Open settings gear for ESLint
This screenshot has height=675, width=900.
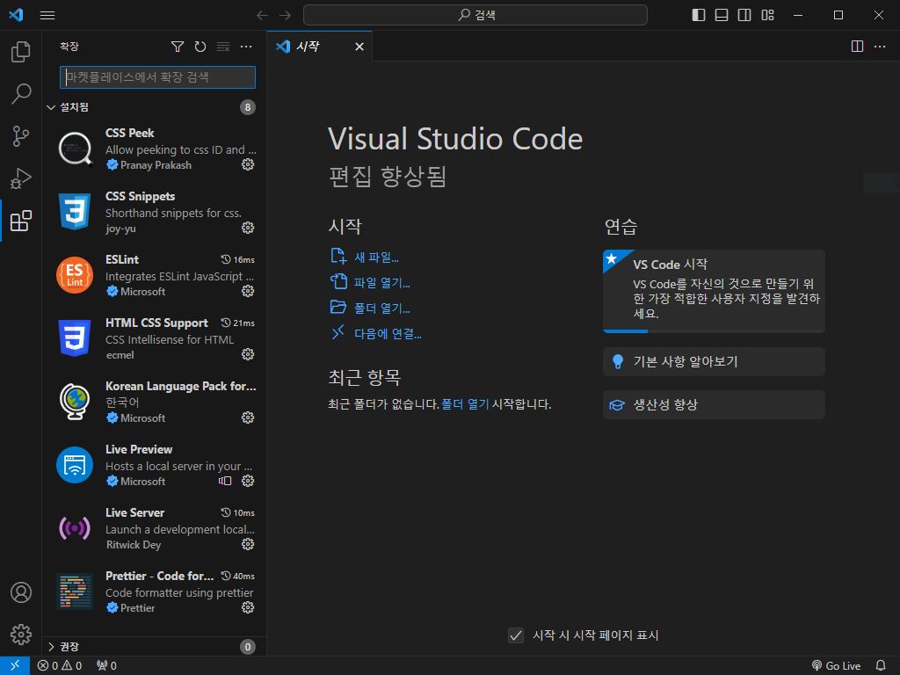click(247, 291)
